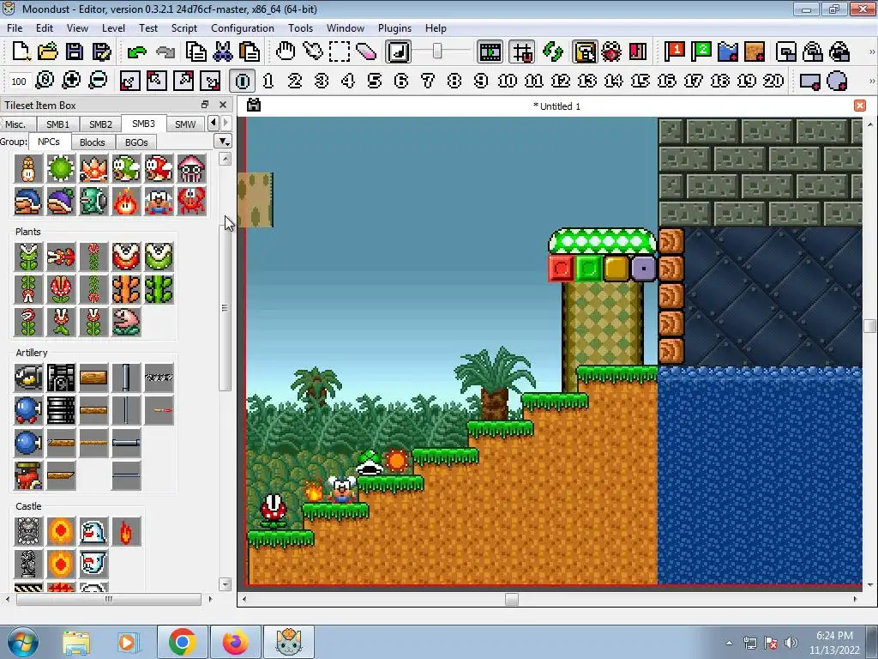The height and width of the screenshot is (659, 878).
Task: Click the cork block icon in toolbar
Action: coord(755,52)
